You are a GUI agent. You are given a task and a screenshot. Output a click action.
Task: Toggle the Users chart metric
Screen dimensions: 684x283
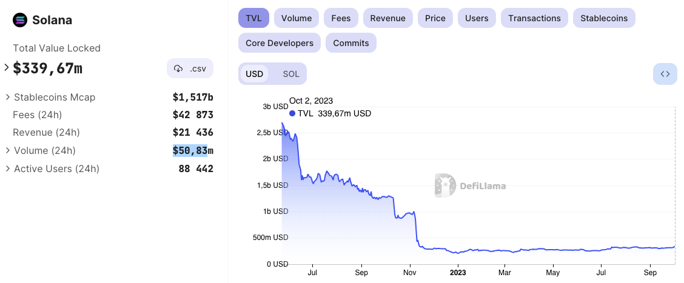coord(477,18)
